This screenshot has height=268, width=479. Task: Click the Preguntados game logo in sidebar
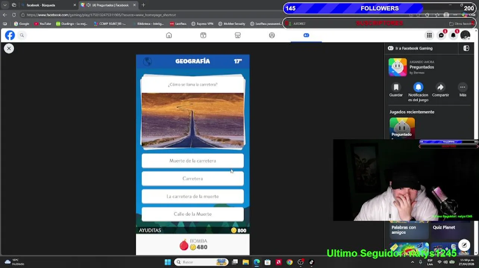(x=398, y=67)
